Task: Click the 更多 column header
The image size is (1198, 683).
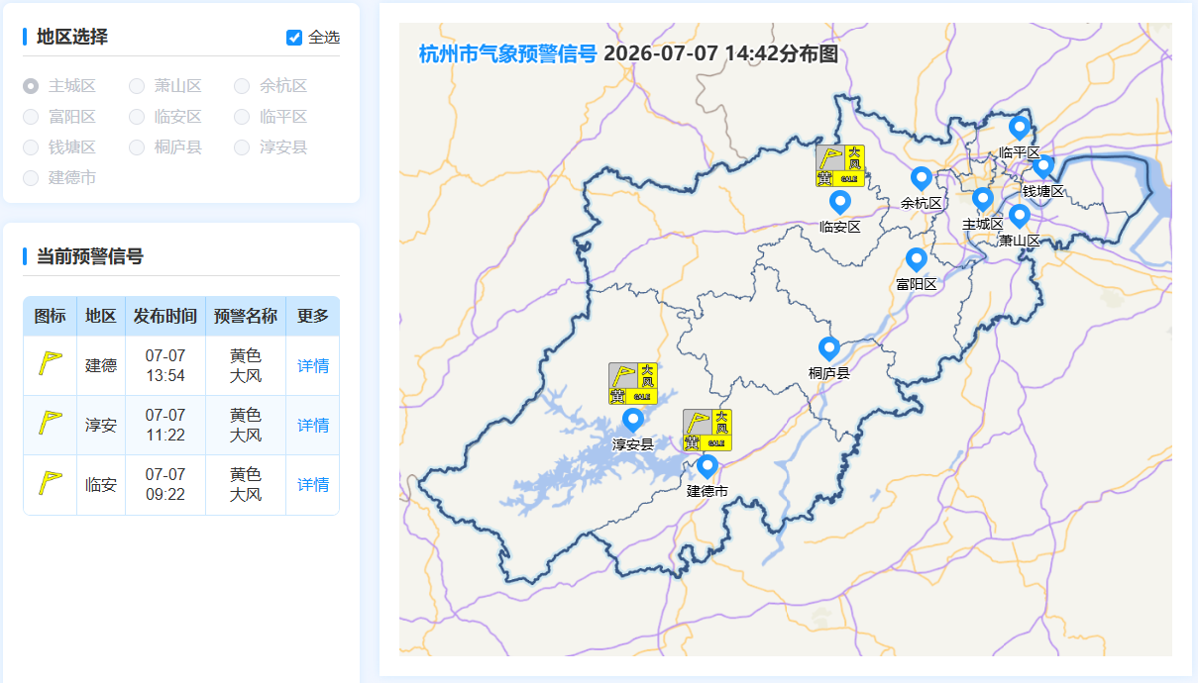Action: [313, 317]
